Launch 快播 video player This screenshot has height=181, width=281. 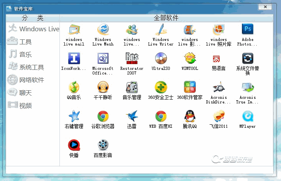pos(74,145)
